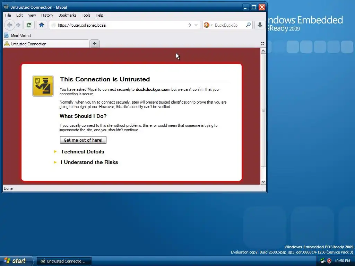Click the network tray icon
Image resolution: width=355 pixels, height=266 pixels.
coord(323,261)
